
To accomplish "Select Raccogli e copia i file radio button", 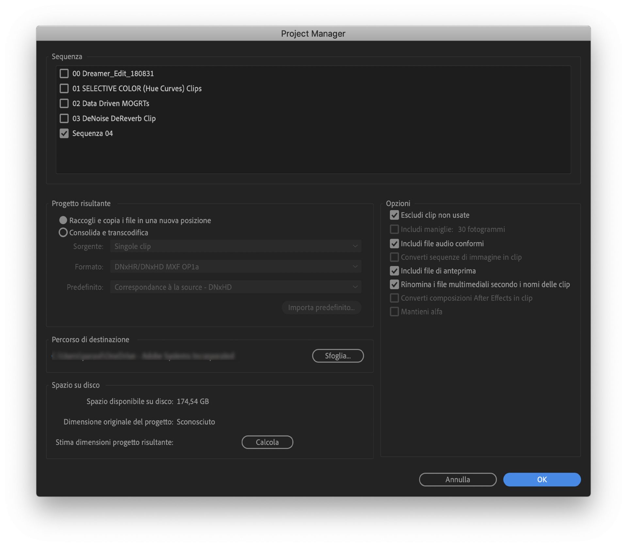I will (x=63, y=220).
